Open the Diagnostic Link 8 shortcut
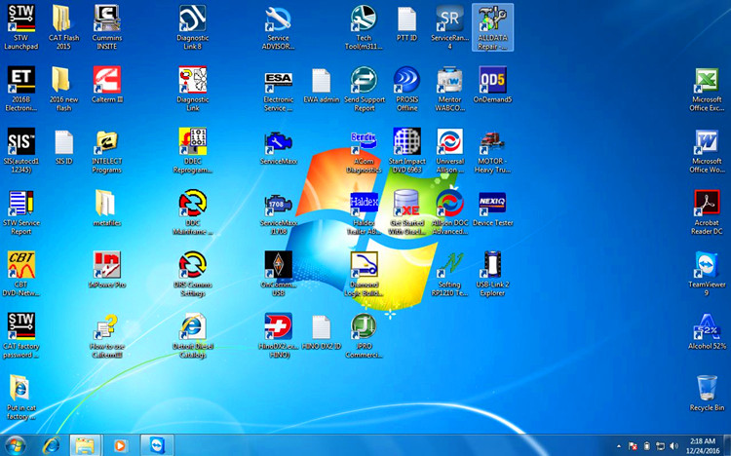The height and width of the screenshot is (456, 731). [193, 27]
